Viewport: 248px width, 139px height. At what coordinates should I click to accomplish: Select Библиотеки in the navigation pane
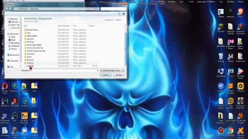pyautogui.click(x=13, y=34)
